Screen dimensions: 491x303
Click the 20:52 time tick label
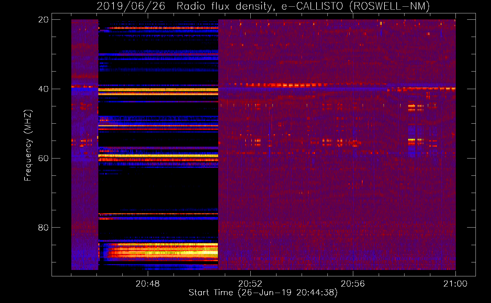[x=250, y=284]
